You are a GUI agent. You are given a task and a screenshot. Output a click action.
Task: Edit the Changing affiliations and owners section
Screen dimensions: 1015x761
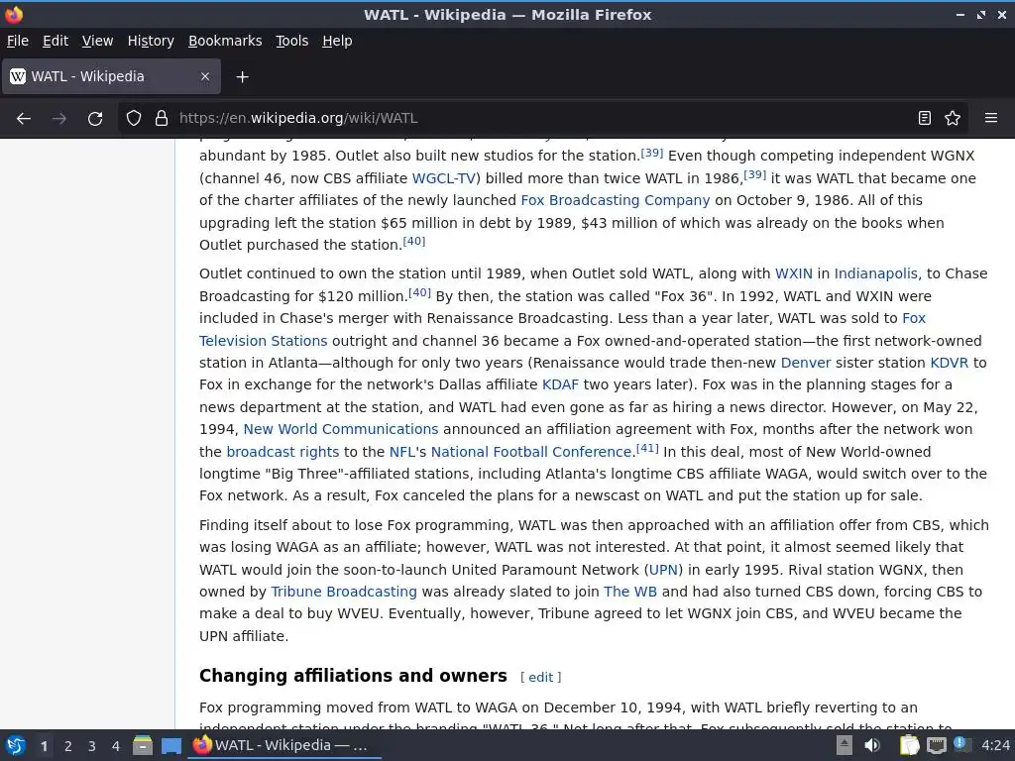coord(540,678)
